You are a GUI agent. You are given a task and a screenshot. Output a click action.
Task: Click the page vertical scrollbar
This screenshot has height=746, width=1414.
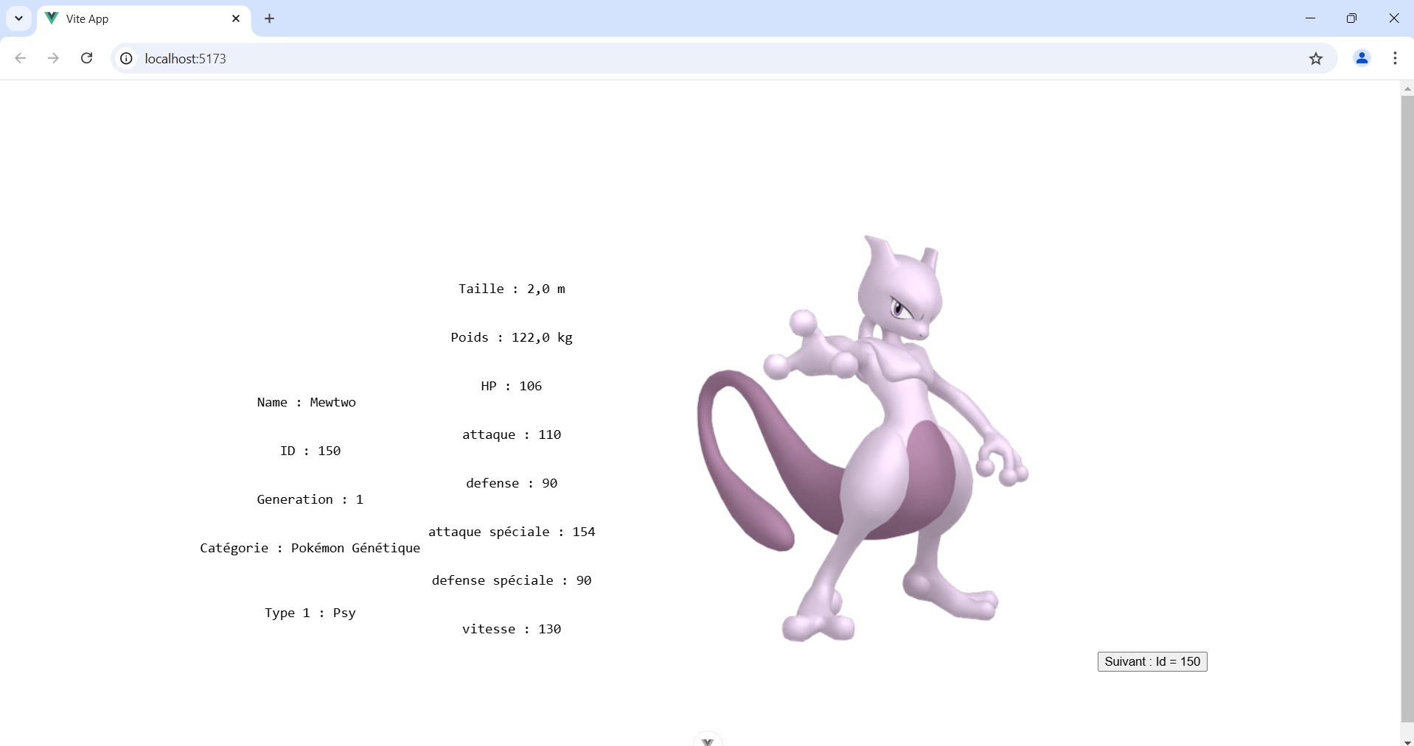tap(1407, 409)
